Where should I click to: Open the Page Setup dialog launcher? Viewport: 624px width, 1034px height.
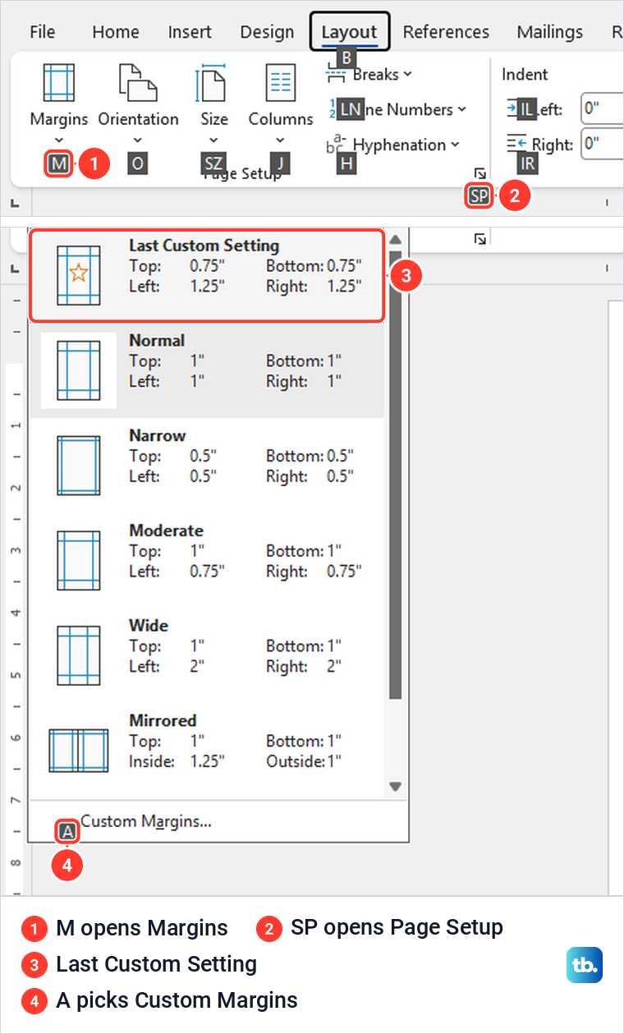(x=481, y=173)
